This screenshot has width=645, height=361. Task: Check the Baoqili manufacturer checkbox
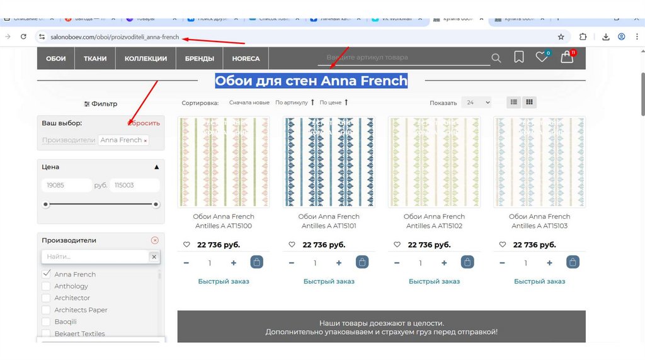(x=46, y=321)
